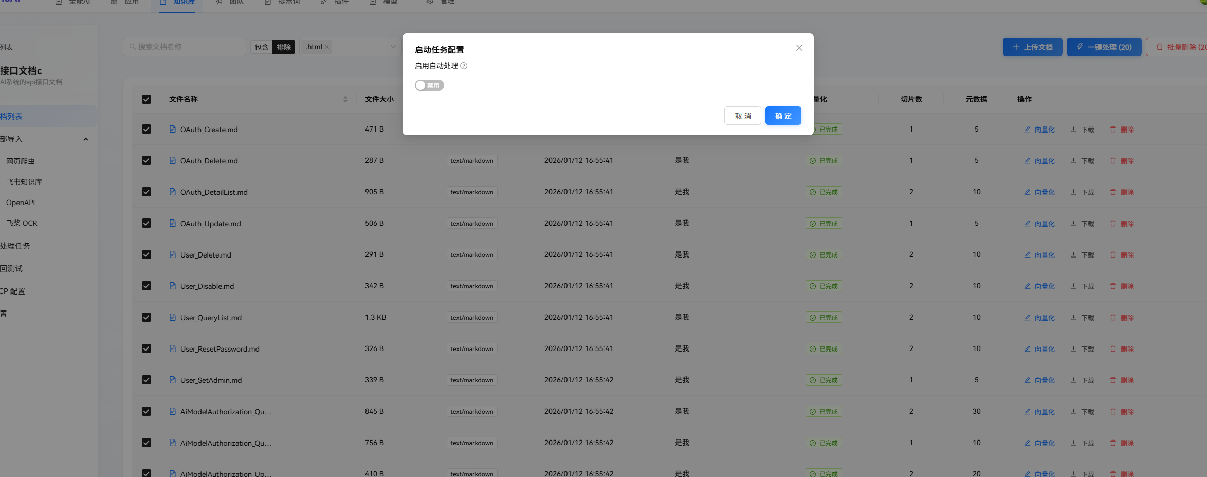1207x477 pixels.
Task: Select 排除 filter mode option
Action: 283,47
